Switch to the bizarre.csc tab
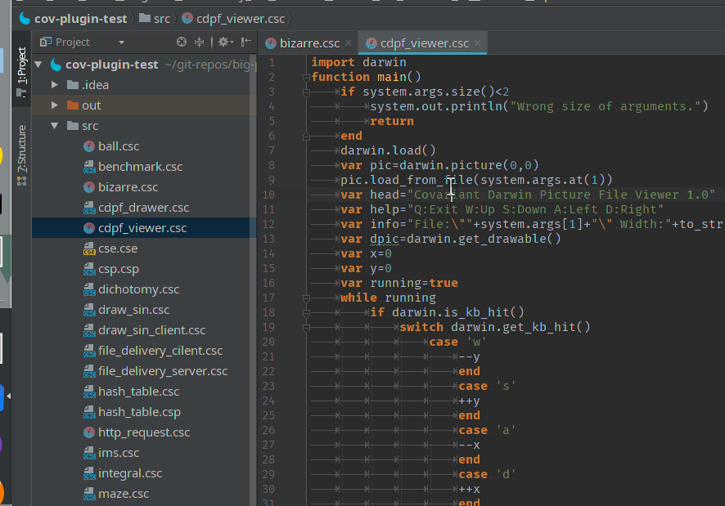Viewport: 725px width, 506px height. (308, 43)
